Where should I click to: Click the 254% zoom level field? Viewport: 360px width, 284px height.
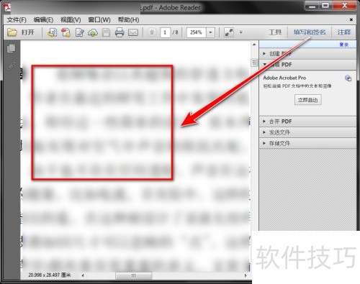pos(197,32)
